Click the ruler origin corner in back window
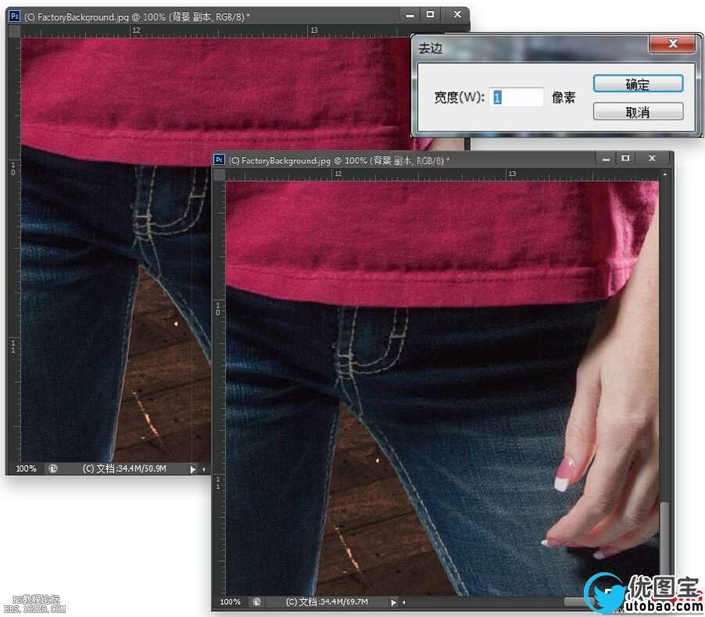 tap(14, 31)
